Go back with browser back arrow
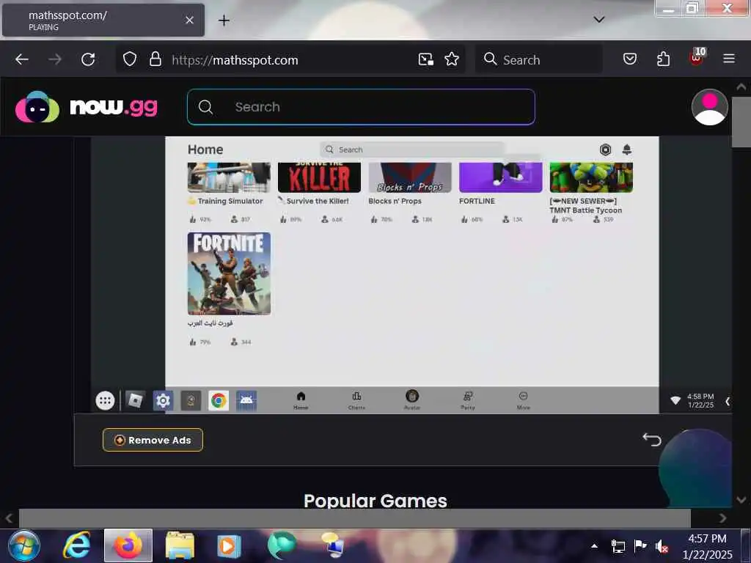Viewport: 751px width, 563px height. (x=22, y=59)
